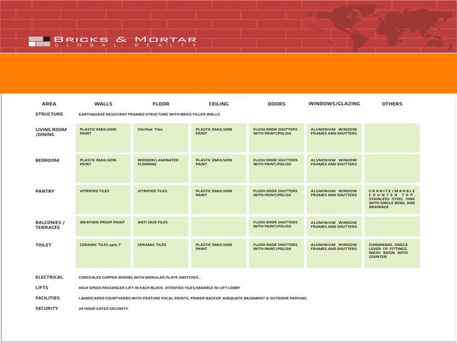Select the OTHERS column header
Viewport: 457px width, 343px height.
[392, 104]
